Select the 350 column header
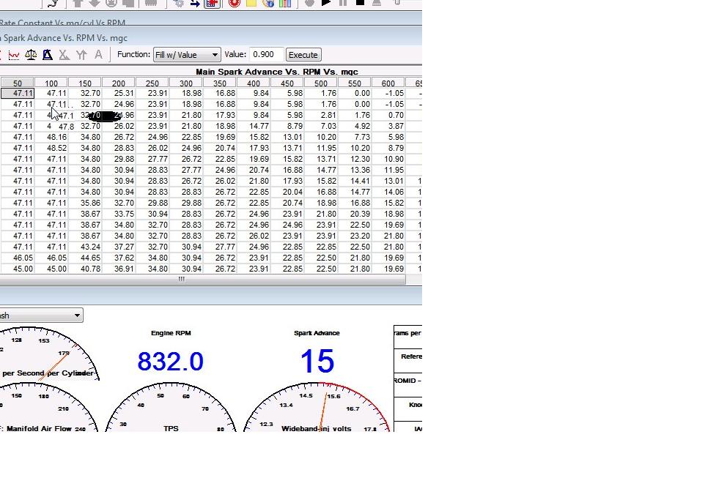 219,83
